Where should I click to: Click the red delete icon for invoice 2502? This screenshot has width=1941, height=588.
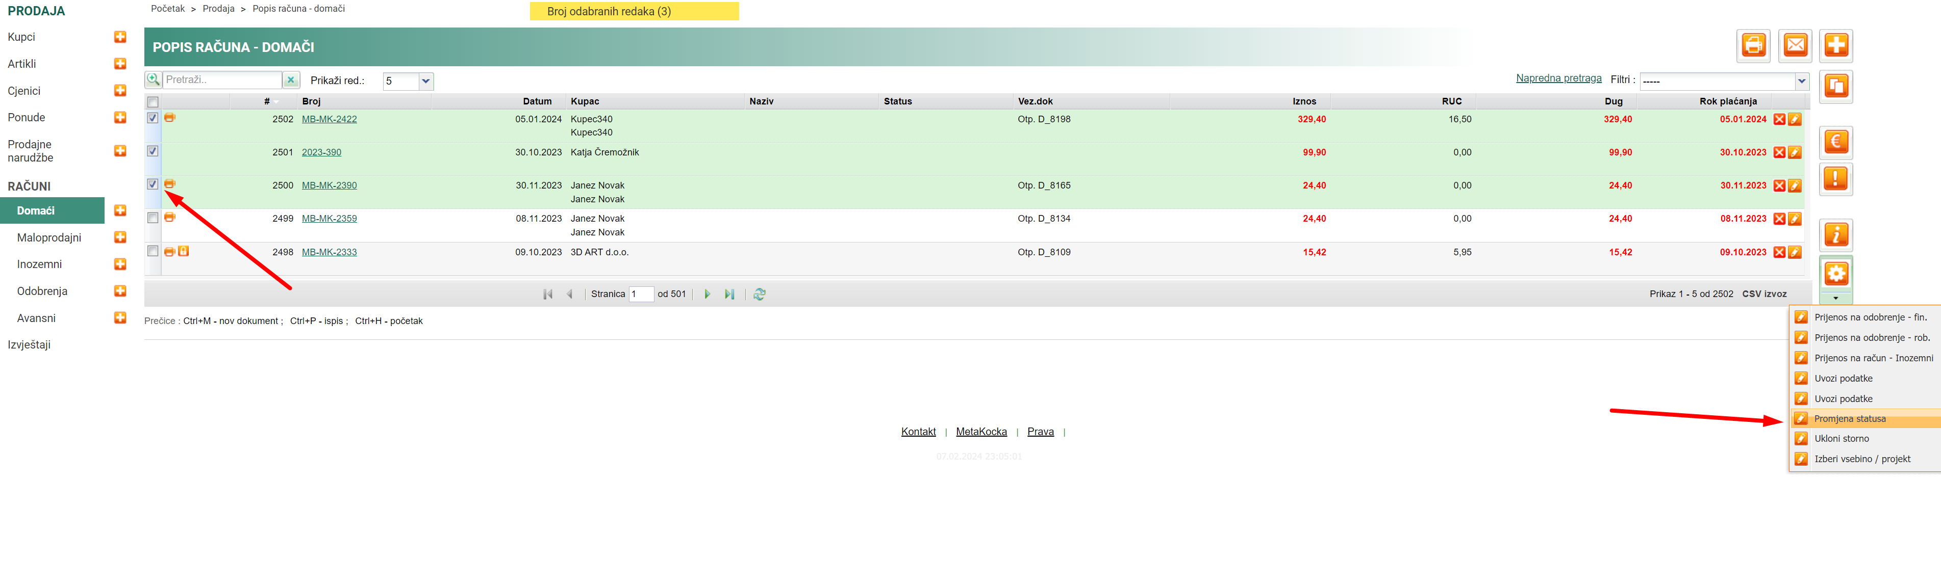pos(1779,120)
